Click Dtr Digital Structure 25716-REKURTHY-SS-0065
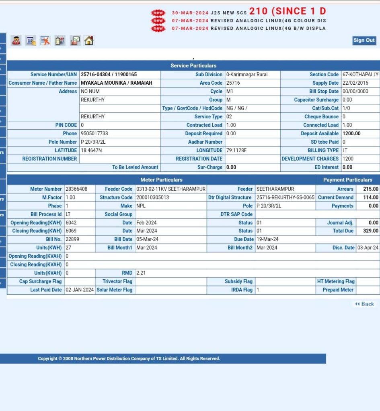 (x=285, y=197)
